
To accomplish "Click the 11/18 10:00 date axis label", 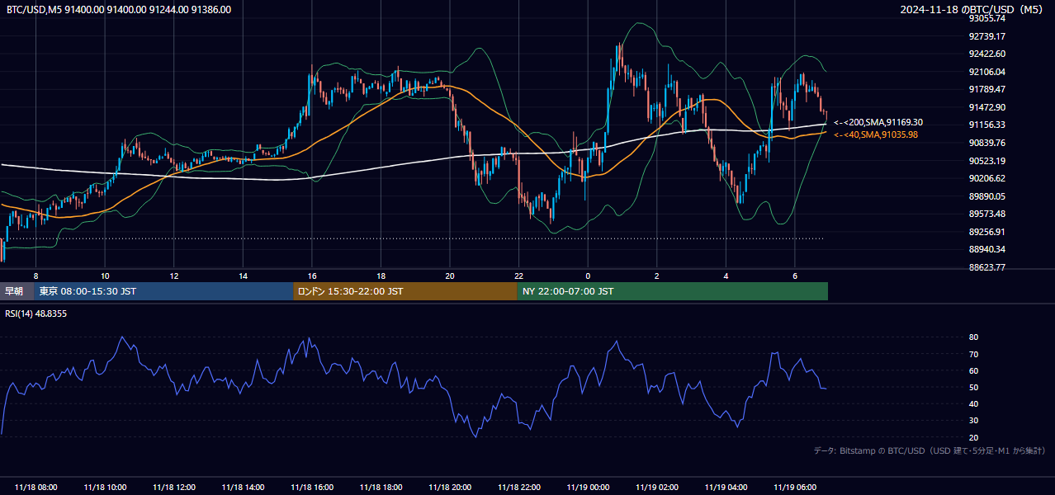I will [x=105, y=488].
